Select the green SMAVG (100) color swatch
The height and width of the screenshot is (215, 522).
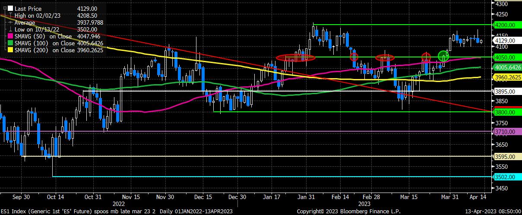(10, 44)
